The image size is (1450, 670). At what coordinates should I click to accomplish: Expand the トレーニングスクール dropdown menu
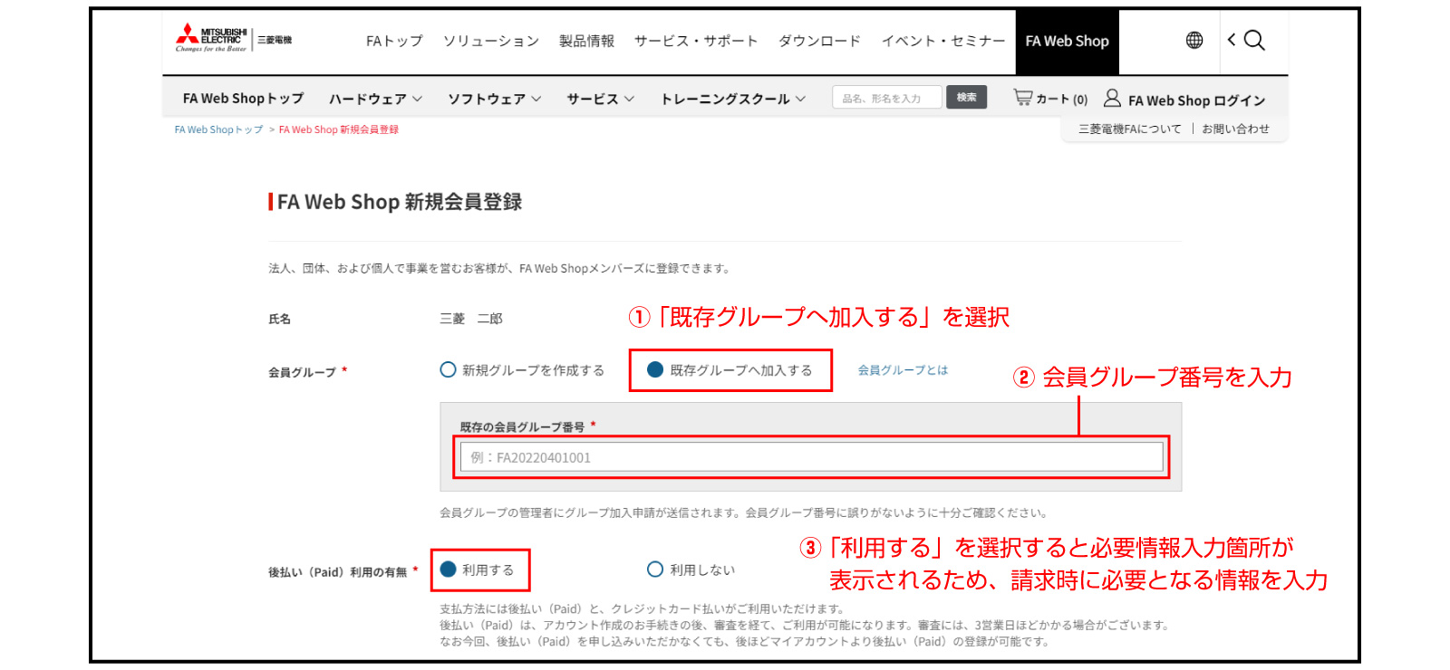pyautogui.click(x=732, y=99)
